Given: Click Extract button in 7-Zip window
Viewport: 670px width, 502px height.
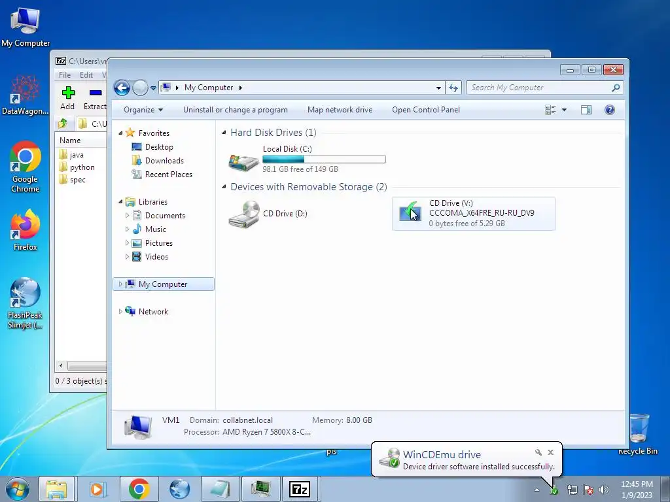Looking at the screenshot, I should coord(95,98).
